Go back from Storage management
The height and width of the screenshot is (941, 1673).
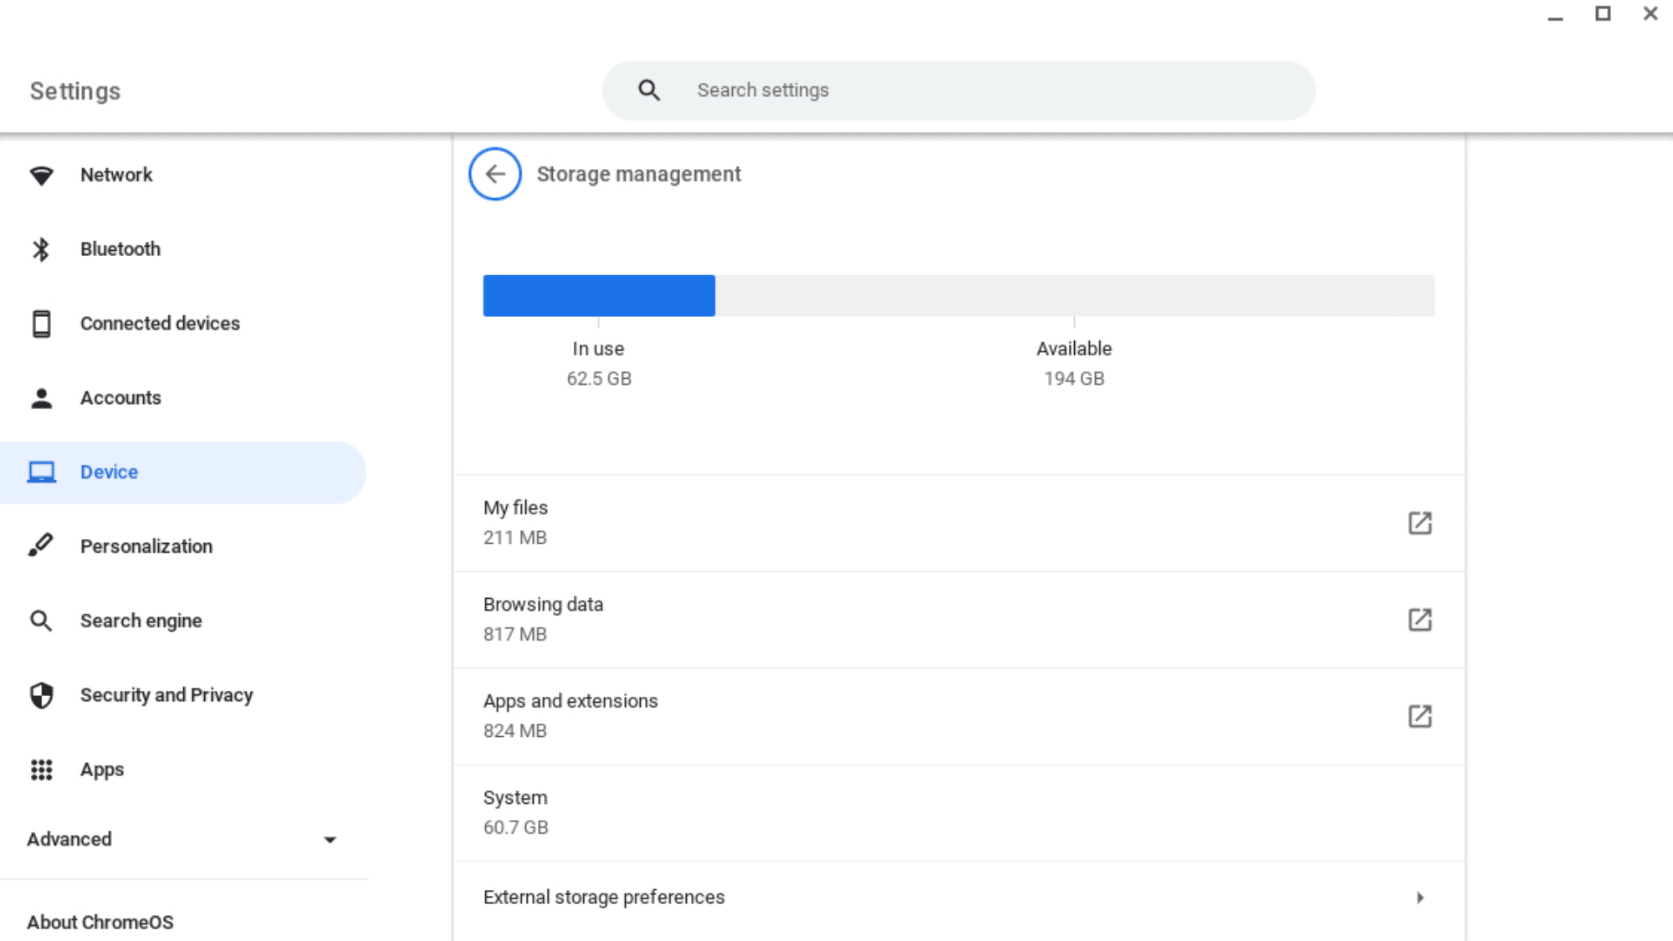coord(495,174)
